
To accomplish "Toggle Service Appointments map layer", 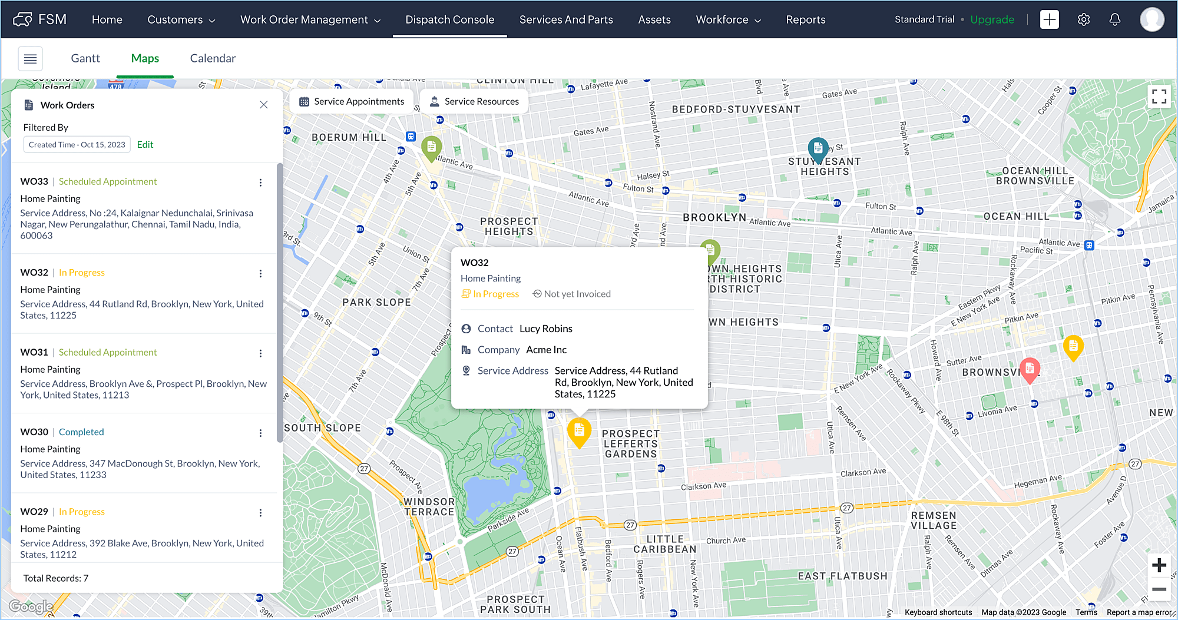I will point(352,101).
